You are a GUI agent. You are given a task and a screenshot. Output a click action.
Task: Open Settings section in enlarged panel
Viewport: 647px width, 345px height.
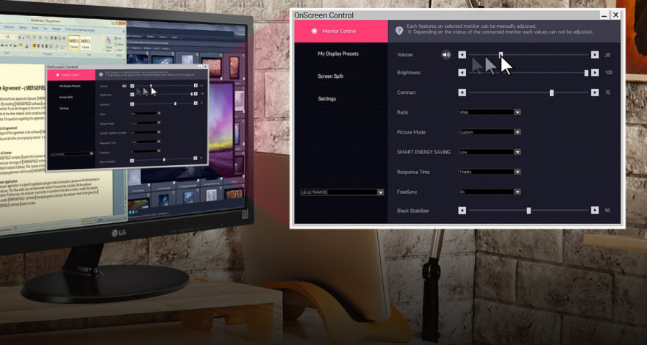coord(341,99)
